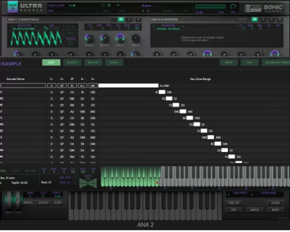Screen dimensions: 290x232
Task: Click multisample mode text to open editor
Action: tap(202, 39)
